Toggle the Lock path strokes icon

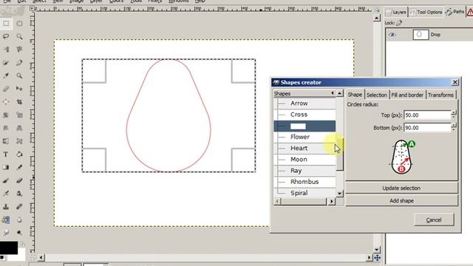point(399,23)
